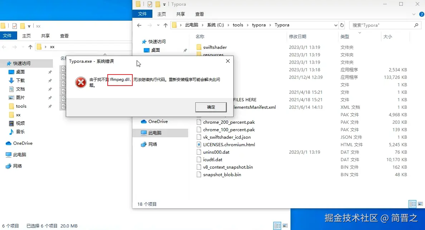Image resolution: width=425 pixels, height=230 pixels.
Task: Expand the ribbon chevron in the Typora window
Action: coord(414,14)
